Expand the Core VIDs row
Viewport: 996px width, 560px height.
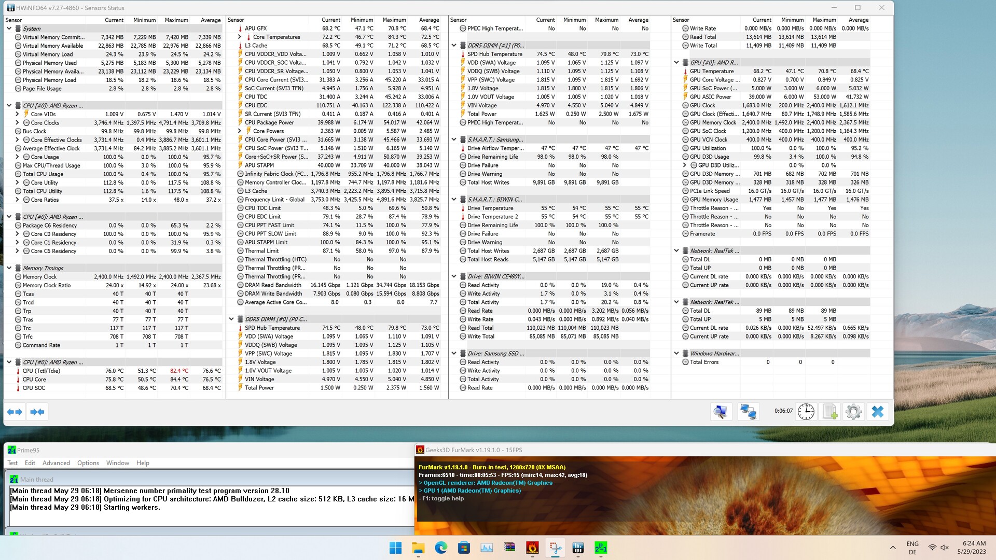click(17, 114)
